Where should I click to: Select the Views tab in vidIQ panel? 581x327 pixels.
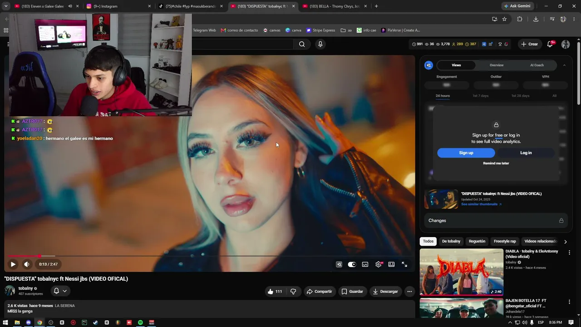tap(456, 65)
